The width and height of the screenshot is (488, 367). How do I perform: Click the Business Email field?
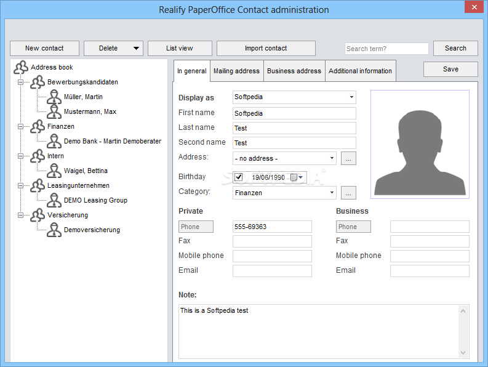(x=430, y=271)
